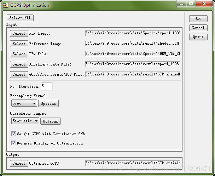The image size is (215, 176).
Task: Select a DEM File
Action: pyautogui.click(x=19, y=54)
